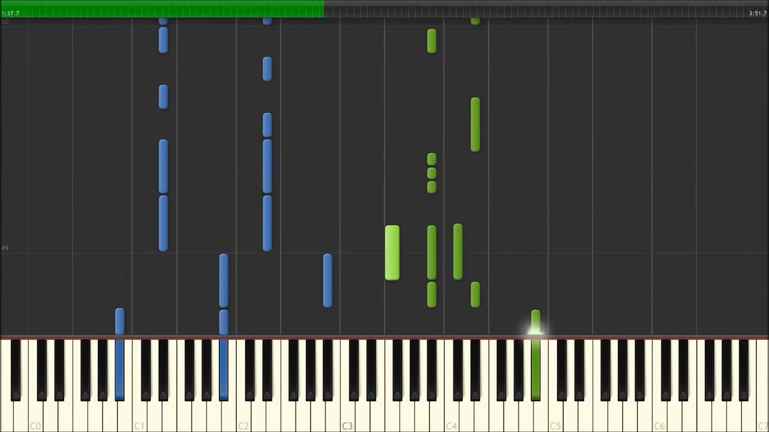Select the wide light-green falling note
Screen dimensions: 769x432
tap(392, 253)
